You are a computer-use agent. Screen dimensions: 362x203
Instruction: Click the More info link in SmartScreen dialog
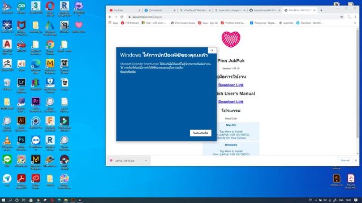click(x=128, y=72)
